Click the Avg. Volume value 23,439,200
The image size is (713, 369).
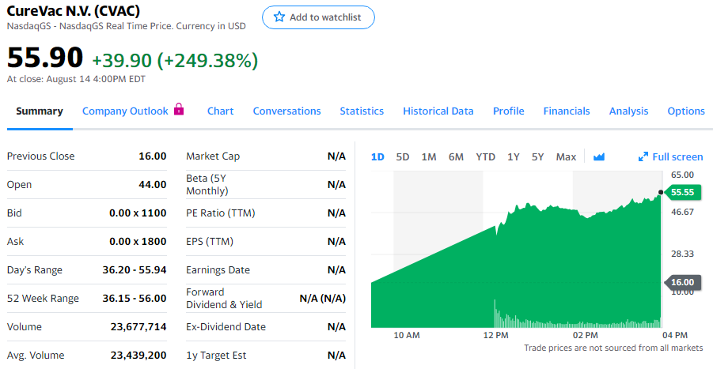point(138,356)
